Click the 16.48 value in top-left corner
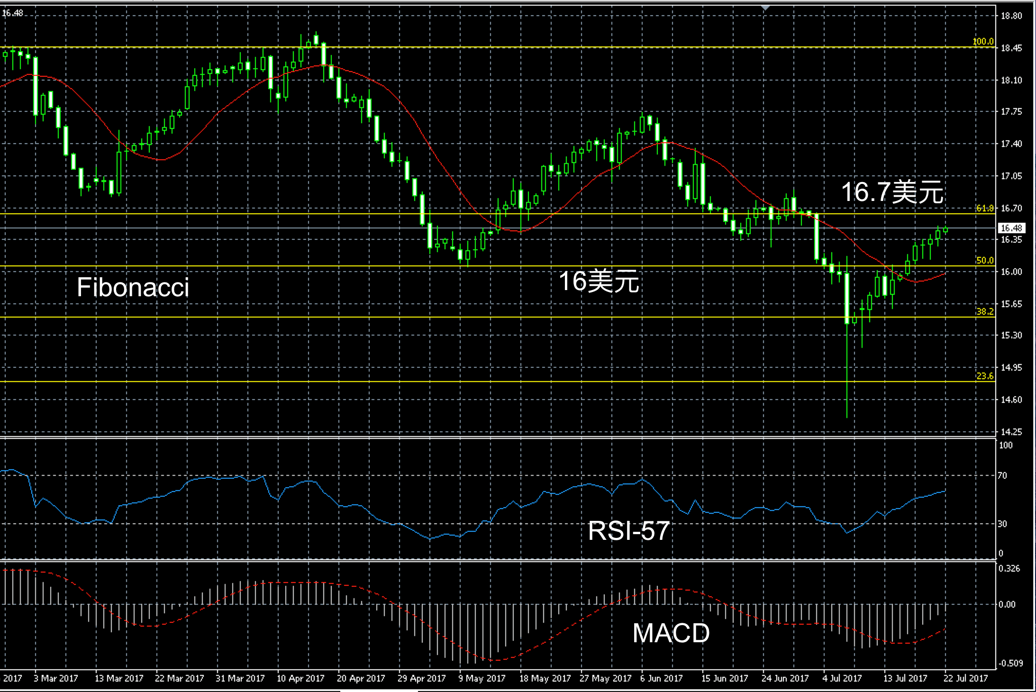The height and width of the screenshot is (692, 1036). click(x=12, y=13)
